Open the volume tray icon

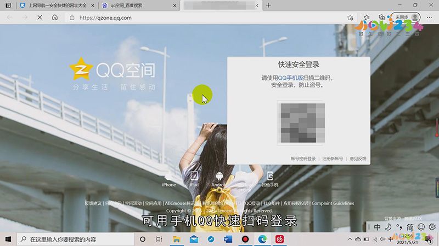382,239
